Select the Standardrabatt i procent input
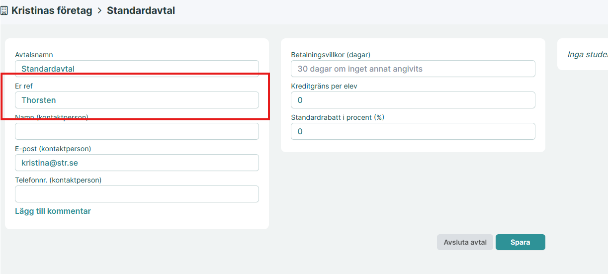The width and height of the screenshot is (608, 274). coord(413,131)
